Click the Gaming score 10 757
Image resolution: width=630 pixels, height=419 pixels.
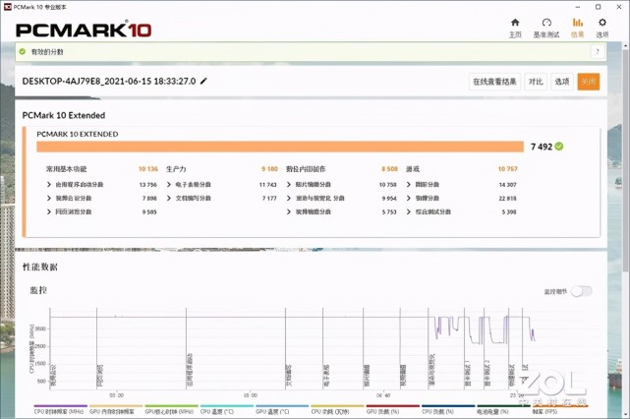(x=508, y=169)
